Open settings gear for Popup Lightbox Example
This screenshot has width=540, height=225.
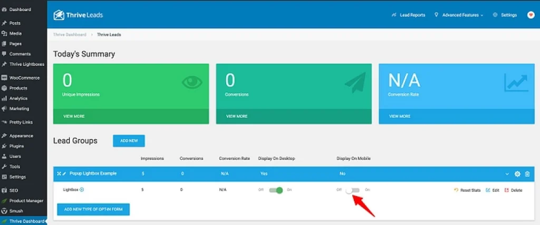coord(517,174)
